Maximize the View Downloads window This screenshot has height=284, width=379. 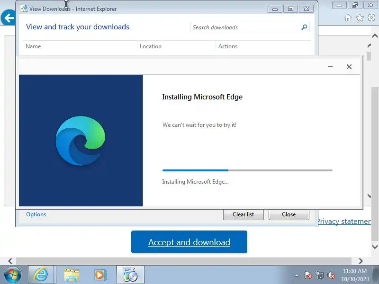tap(290, 9)
